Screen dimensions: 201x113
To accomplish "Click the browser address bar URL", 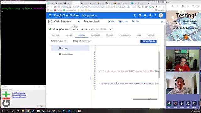I will pyautogui.click(x=98, y=7).
